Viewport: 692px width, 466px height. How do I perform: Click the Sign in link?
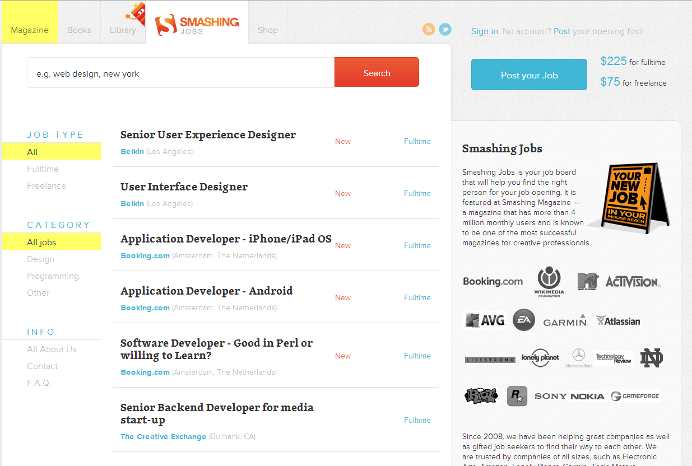(x=485, y=31)
